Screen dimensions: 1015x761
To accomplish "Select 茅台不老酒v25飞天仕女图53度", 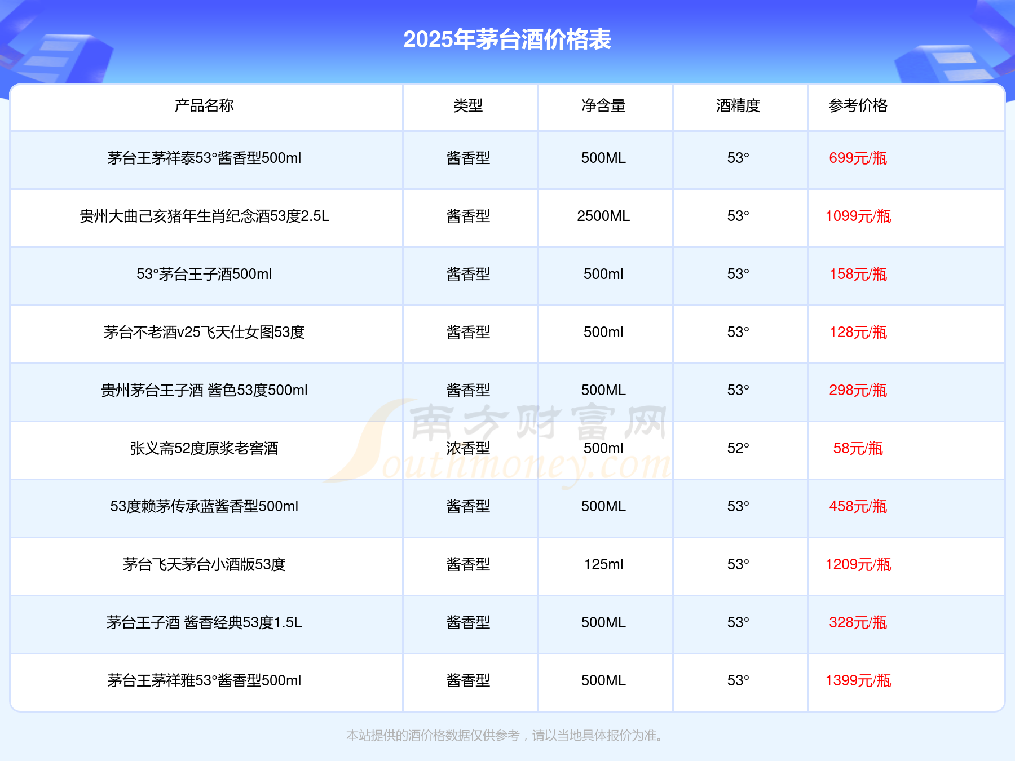I will [x=204, y=332].
